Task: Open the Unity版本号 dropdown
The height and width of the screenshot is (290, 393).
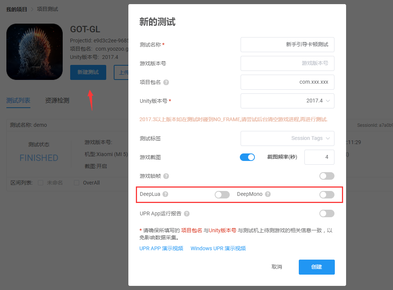Action: [x=287, y=101]
